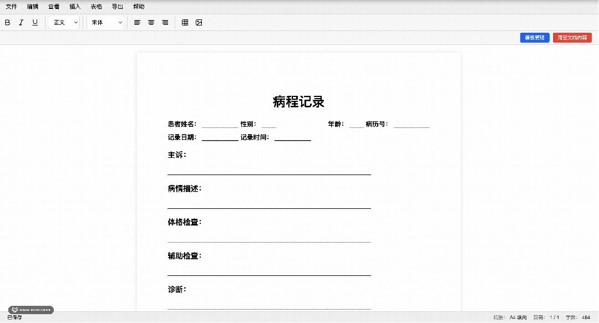Open the 查看 menu
This screenshot has width=599, height=323.
point(54,7)
